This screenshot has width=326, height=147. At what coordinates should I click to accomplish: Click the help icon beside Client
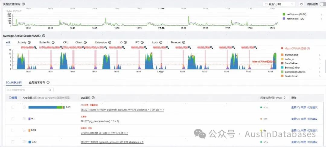[x=85, y=42]
